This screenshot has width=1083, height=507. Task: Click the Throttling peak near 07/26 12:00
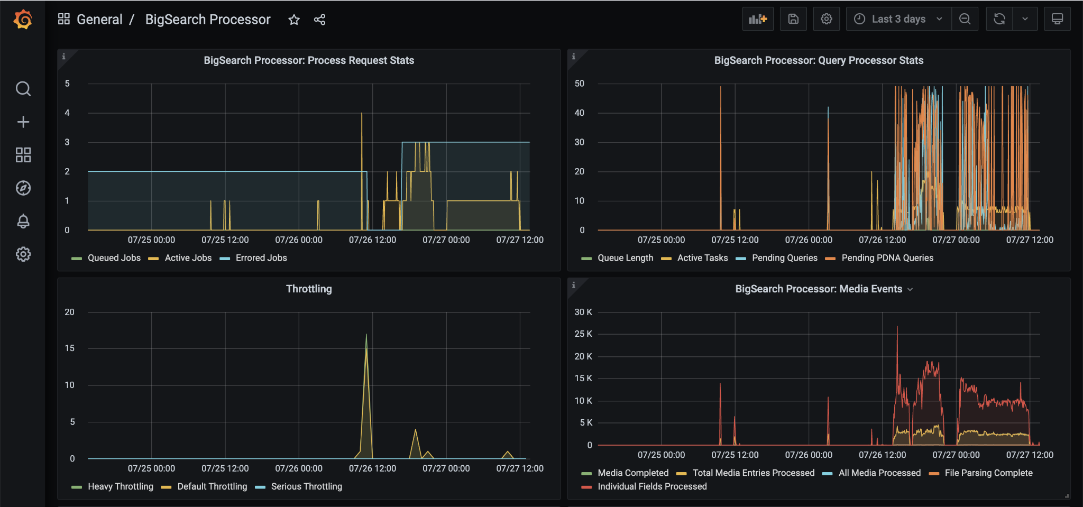point(366,335)
